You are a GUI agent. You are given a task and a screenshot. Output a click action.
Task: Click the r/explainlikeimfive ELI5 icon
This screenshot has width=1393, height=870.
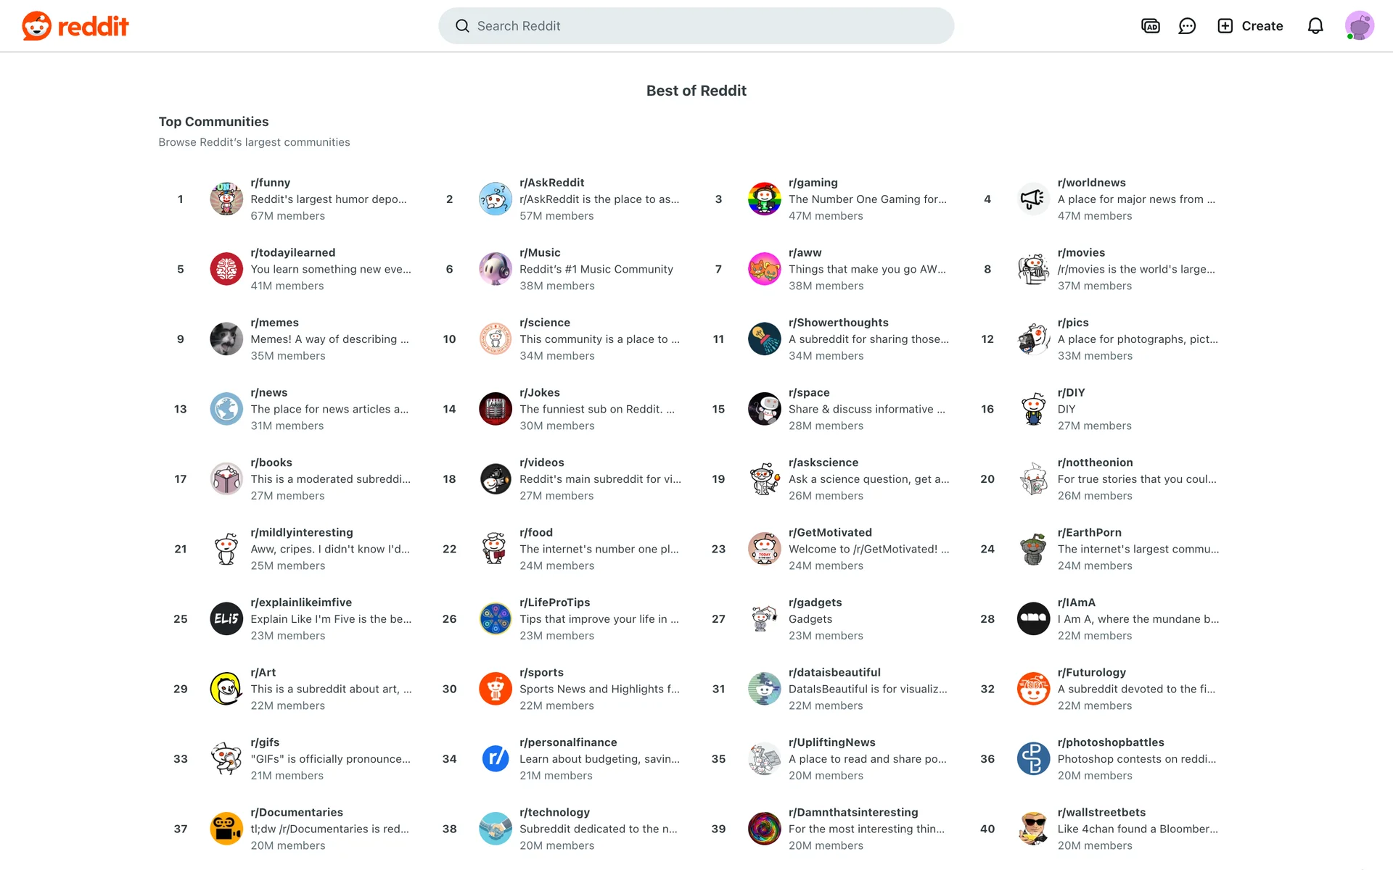tap(226, 619)
